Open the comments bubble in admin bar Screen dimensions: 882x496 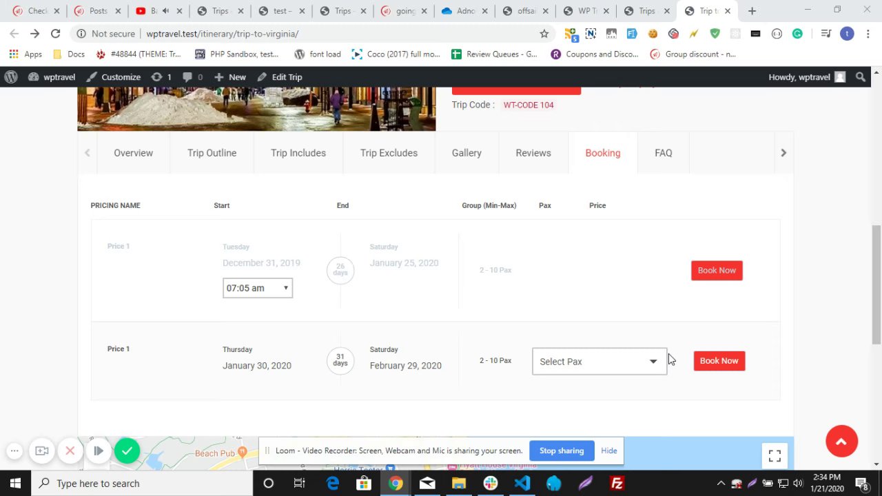(x=193, y=77)
